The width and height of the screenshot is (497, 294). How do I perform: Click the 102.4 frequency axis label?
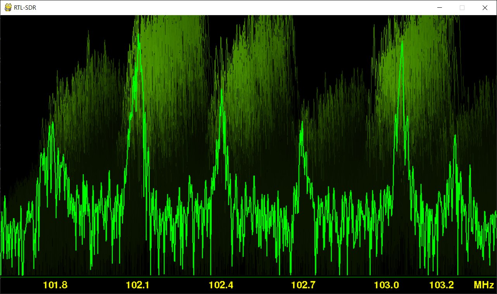[221, 285]
